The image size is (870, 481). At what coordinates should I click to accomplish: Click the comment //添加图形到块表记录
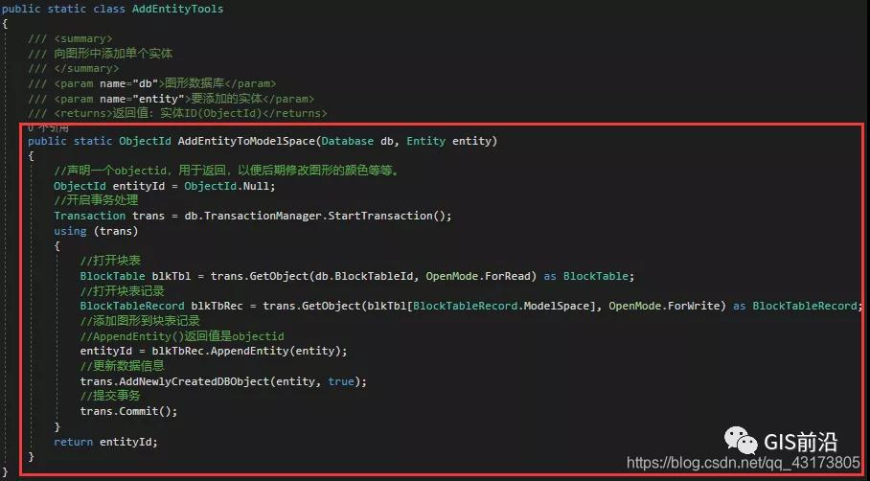(x=140, y=321)
